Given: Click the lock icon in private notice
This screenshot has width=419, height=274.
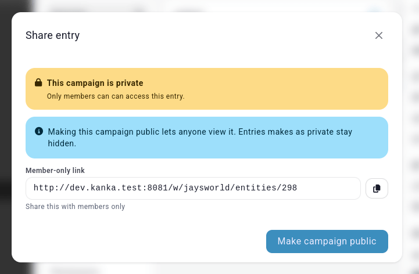Looking at the screenshot, I should click(x=38, y=83).
